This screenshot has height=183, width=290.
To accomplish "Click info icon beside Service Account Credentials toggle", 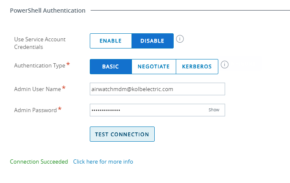I will pyautogui.click(x=180, y=39).
